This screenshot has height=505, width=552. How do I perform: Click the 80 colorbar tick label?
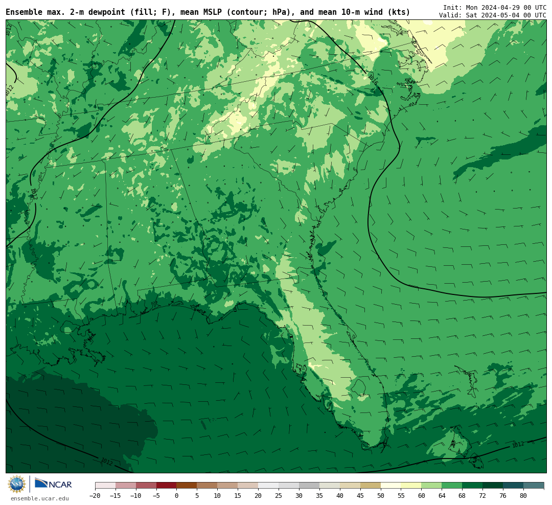pyautogui.click(x=524, y=496)
